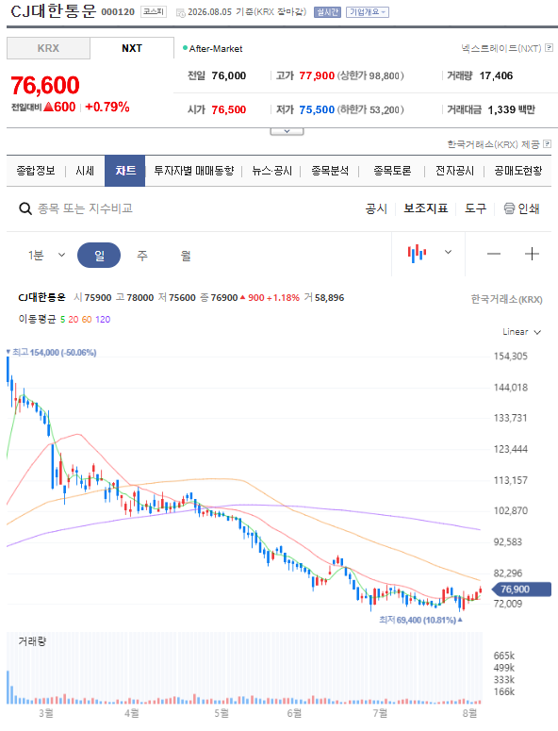The height and width of the screenshot is (731, 558).
Task: Click the 76,900 current price marker
Action: pyautogui.click(x=521, y=590)
